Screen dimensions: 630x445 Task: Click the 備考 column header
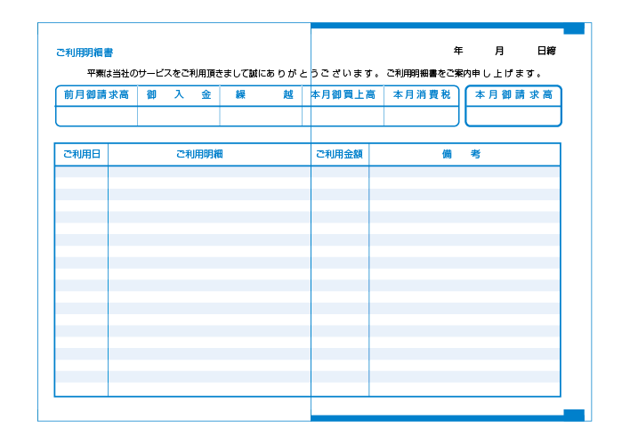coord(462,154)
